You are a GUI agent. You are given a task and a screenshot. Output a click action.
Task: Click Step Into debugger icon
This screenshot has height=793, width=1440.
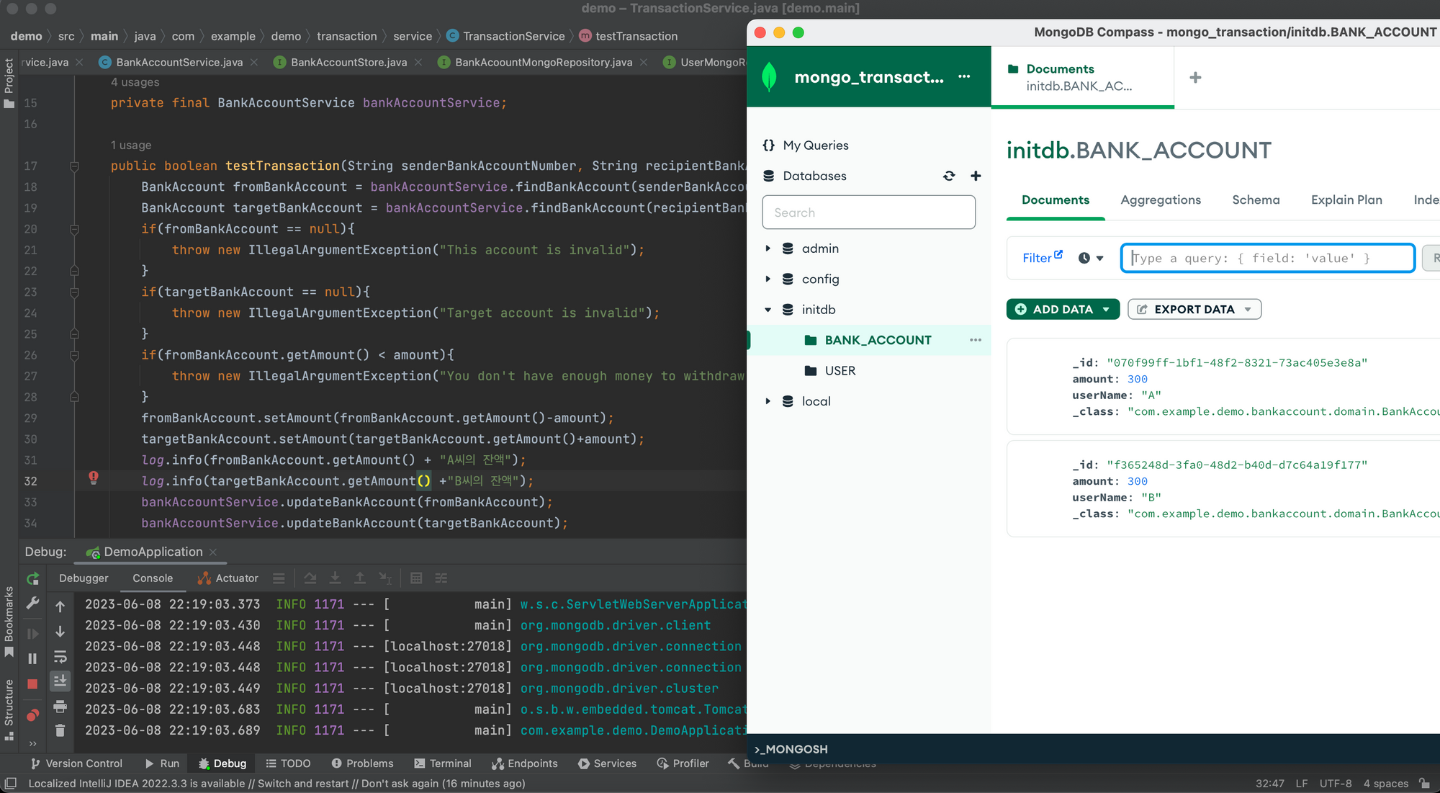click(336, 578)
